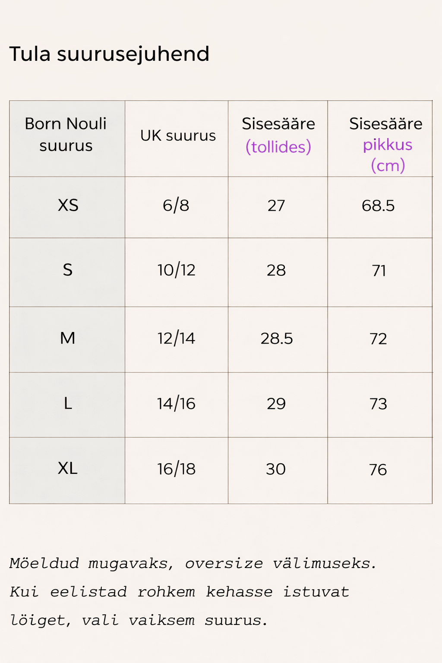442x663 pixels.
Task: Select the 14/16 UK size cell
Action: [177, 404]
